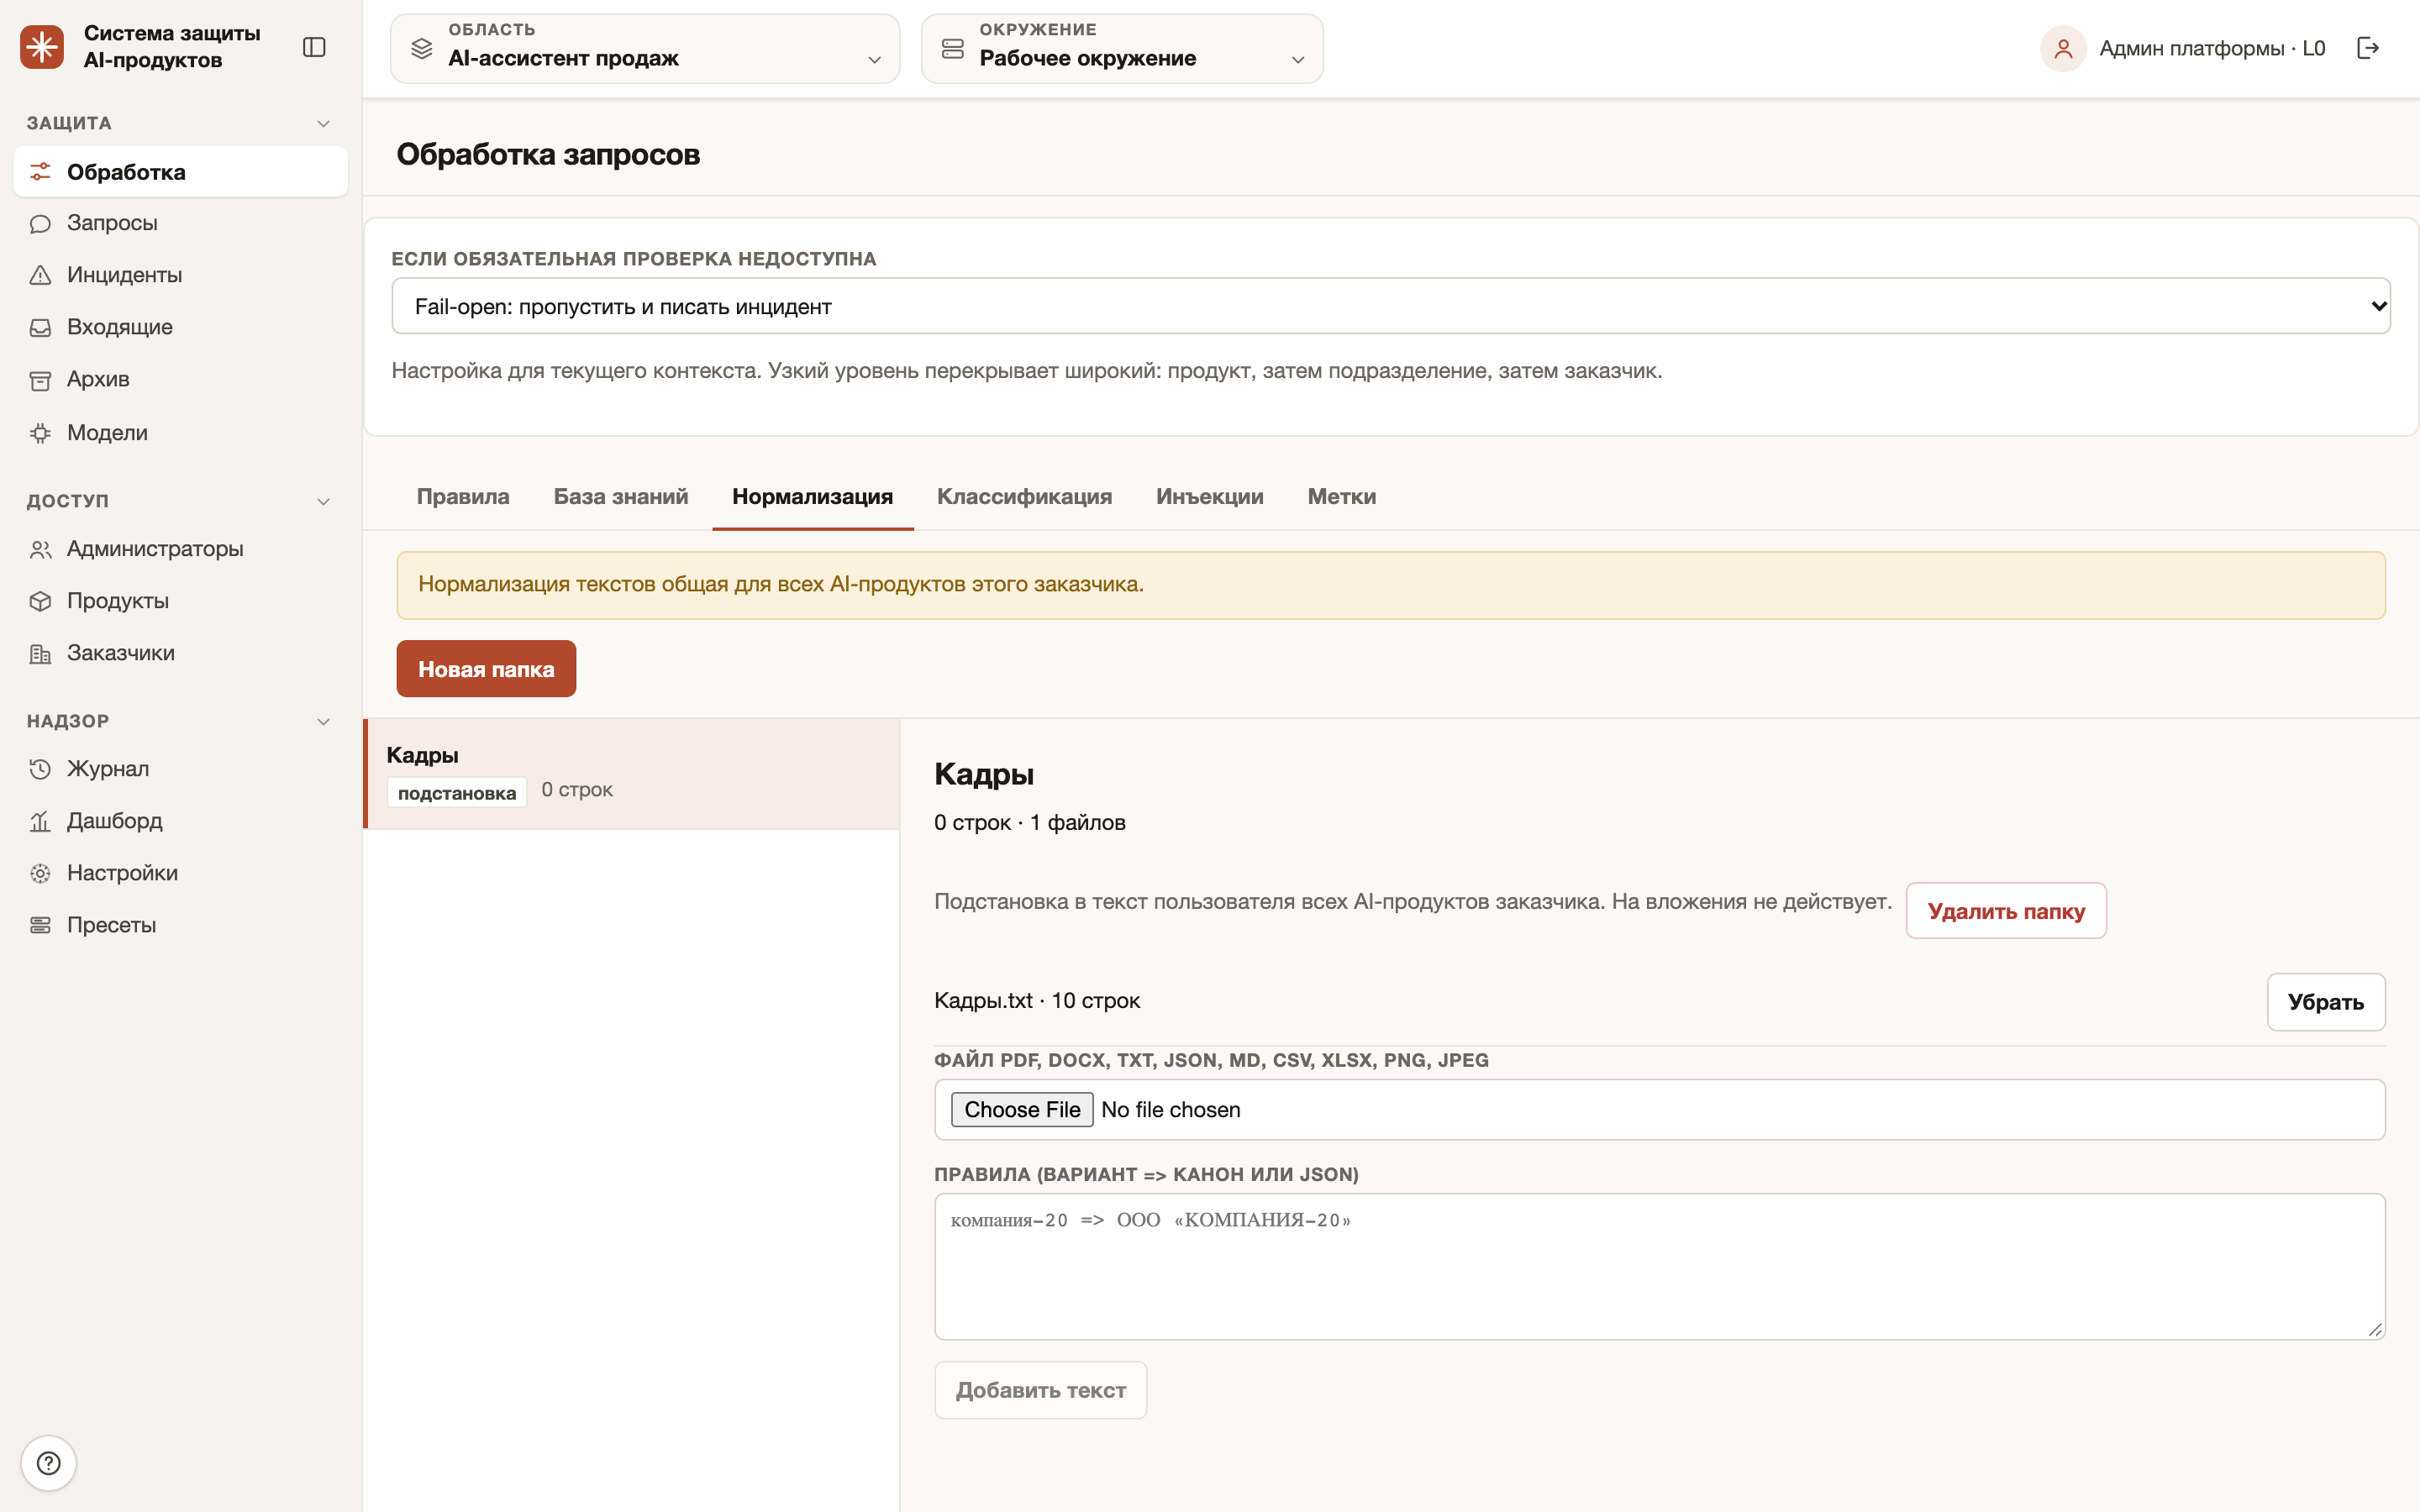Click the Новая папка button
The image size is (2420, 1512).
click(x=486, y=669)
